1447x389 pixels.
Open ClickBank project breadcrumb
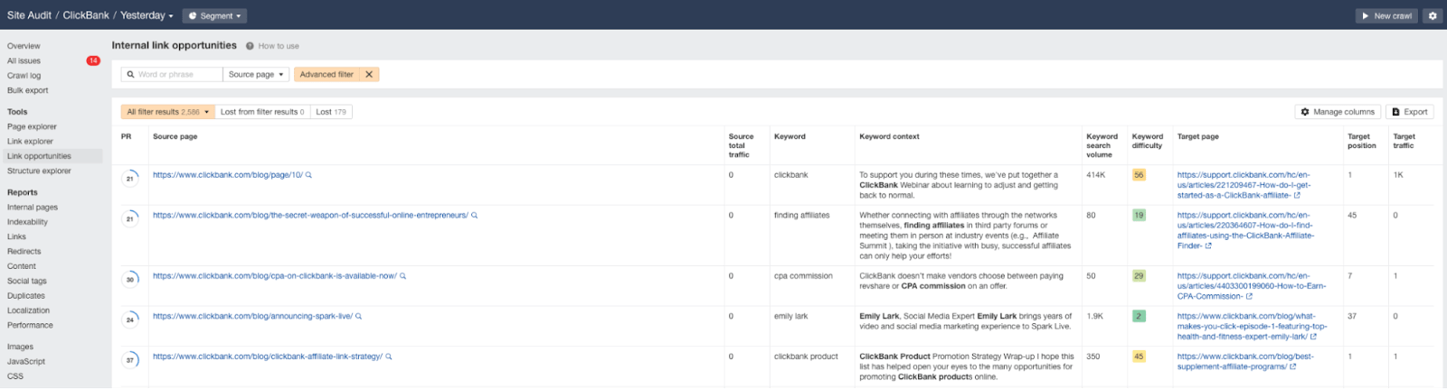tap(86, 15)
